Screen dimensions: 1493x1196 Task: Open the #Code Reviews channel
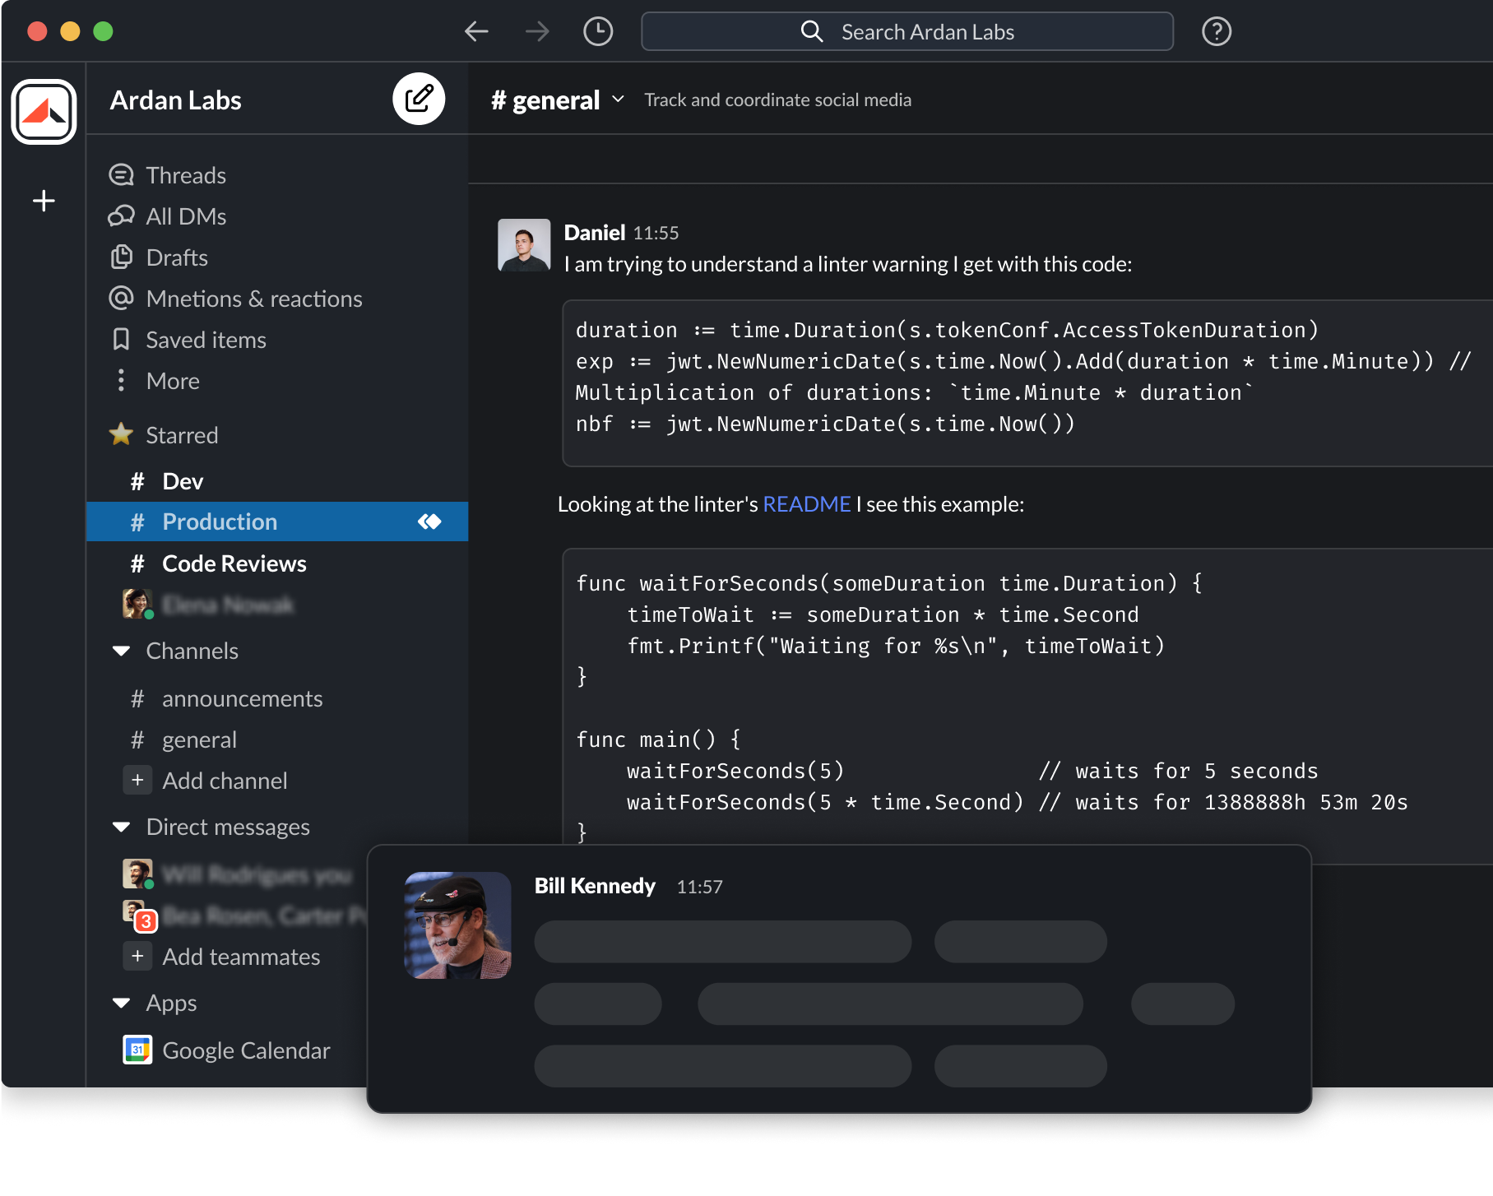(x=234, y=563)
